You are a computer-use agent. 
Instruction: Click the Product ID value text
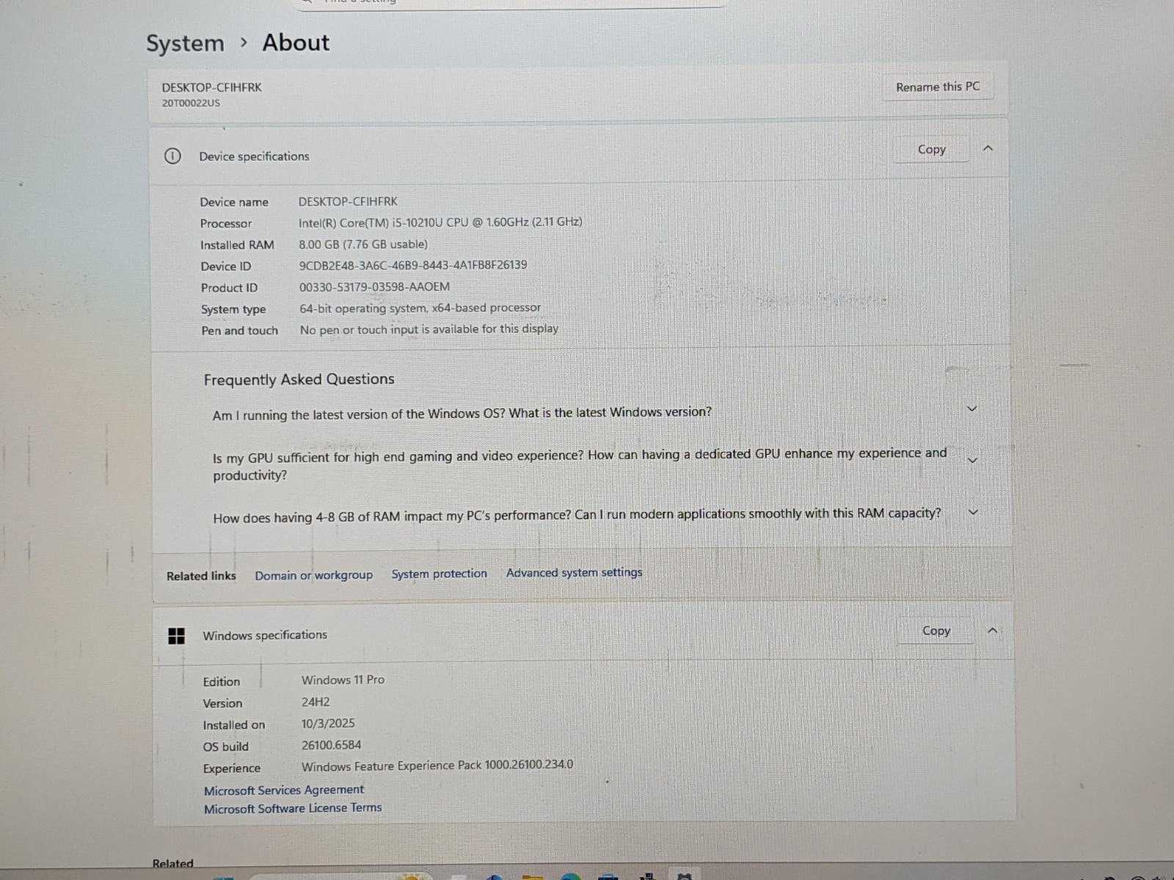(x=374, y=287)
